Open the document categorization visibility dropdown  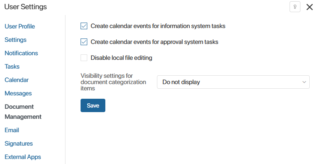coord(233,82)
